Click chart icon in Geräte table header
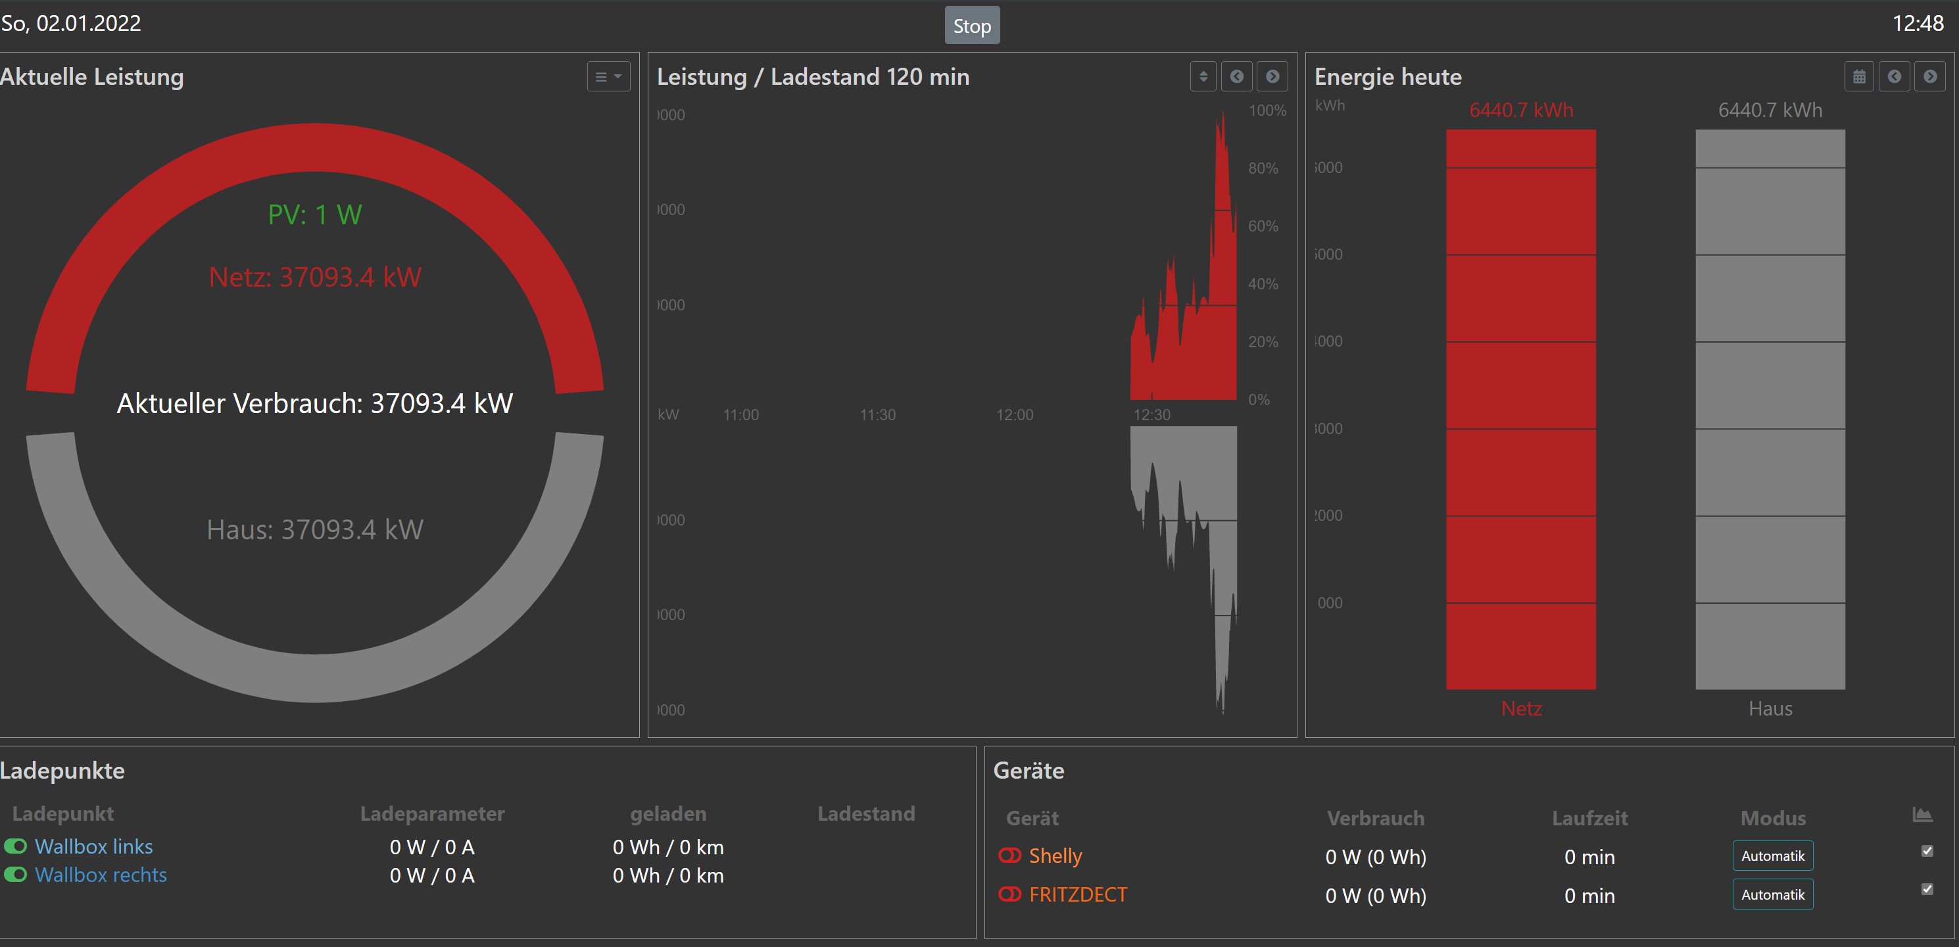The image size is (1959, 947). point(1922,815)
